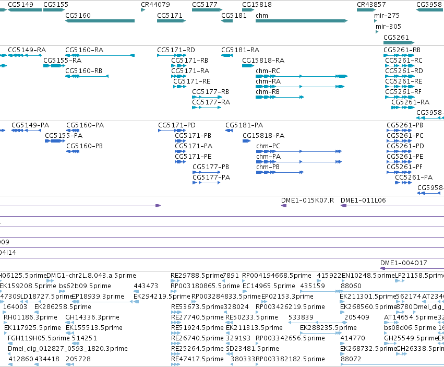The width and height of the screenshot is (444, 367).
Task: Select the CG5160 gene bar
Action: pyautogui.click(x=100, y=21)
